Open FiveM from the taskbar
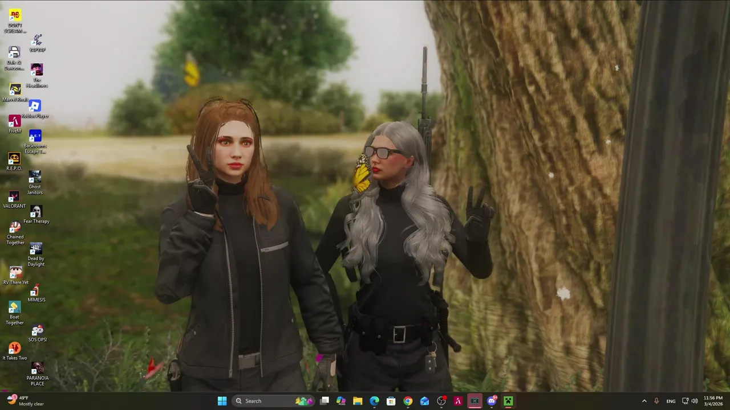 (458, 401)
